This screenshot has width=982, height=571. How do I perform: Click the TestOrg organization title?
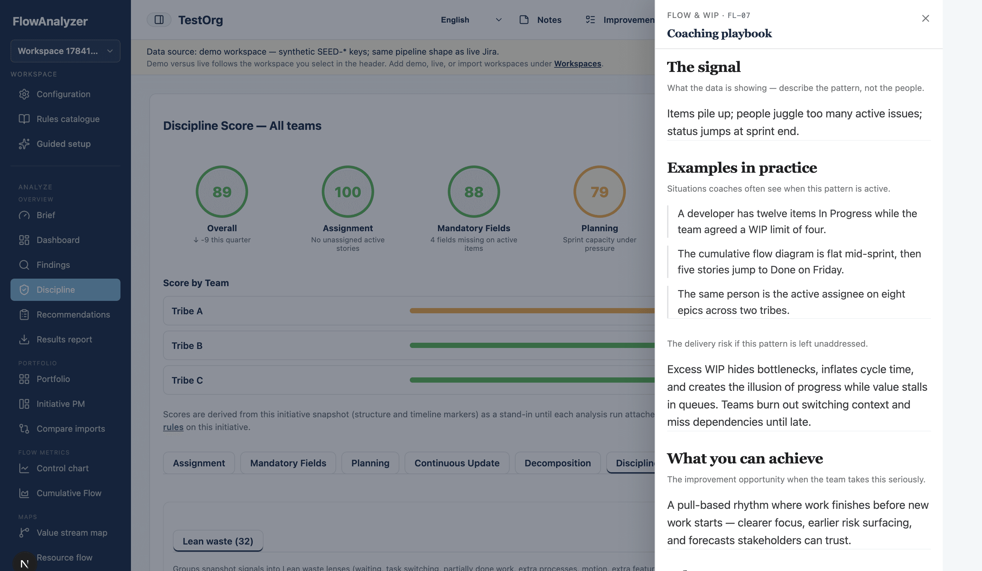tap(201, 20)
